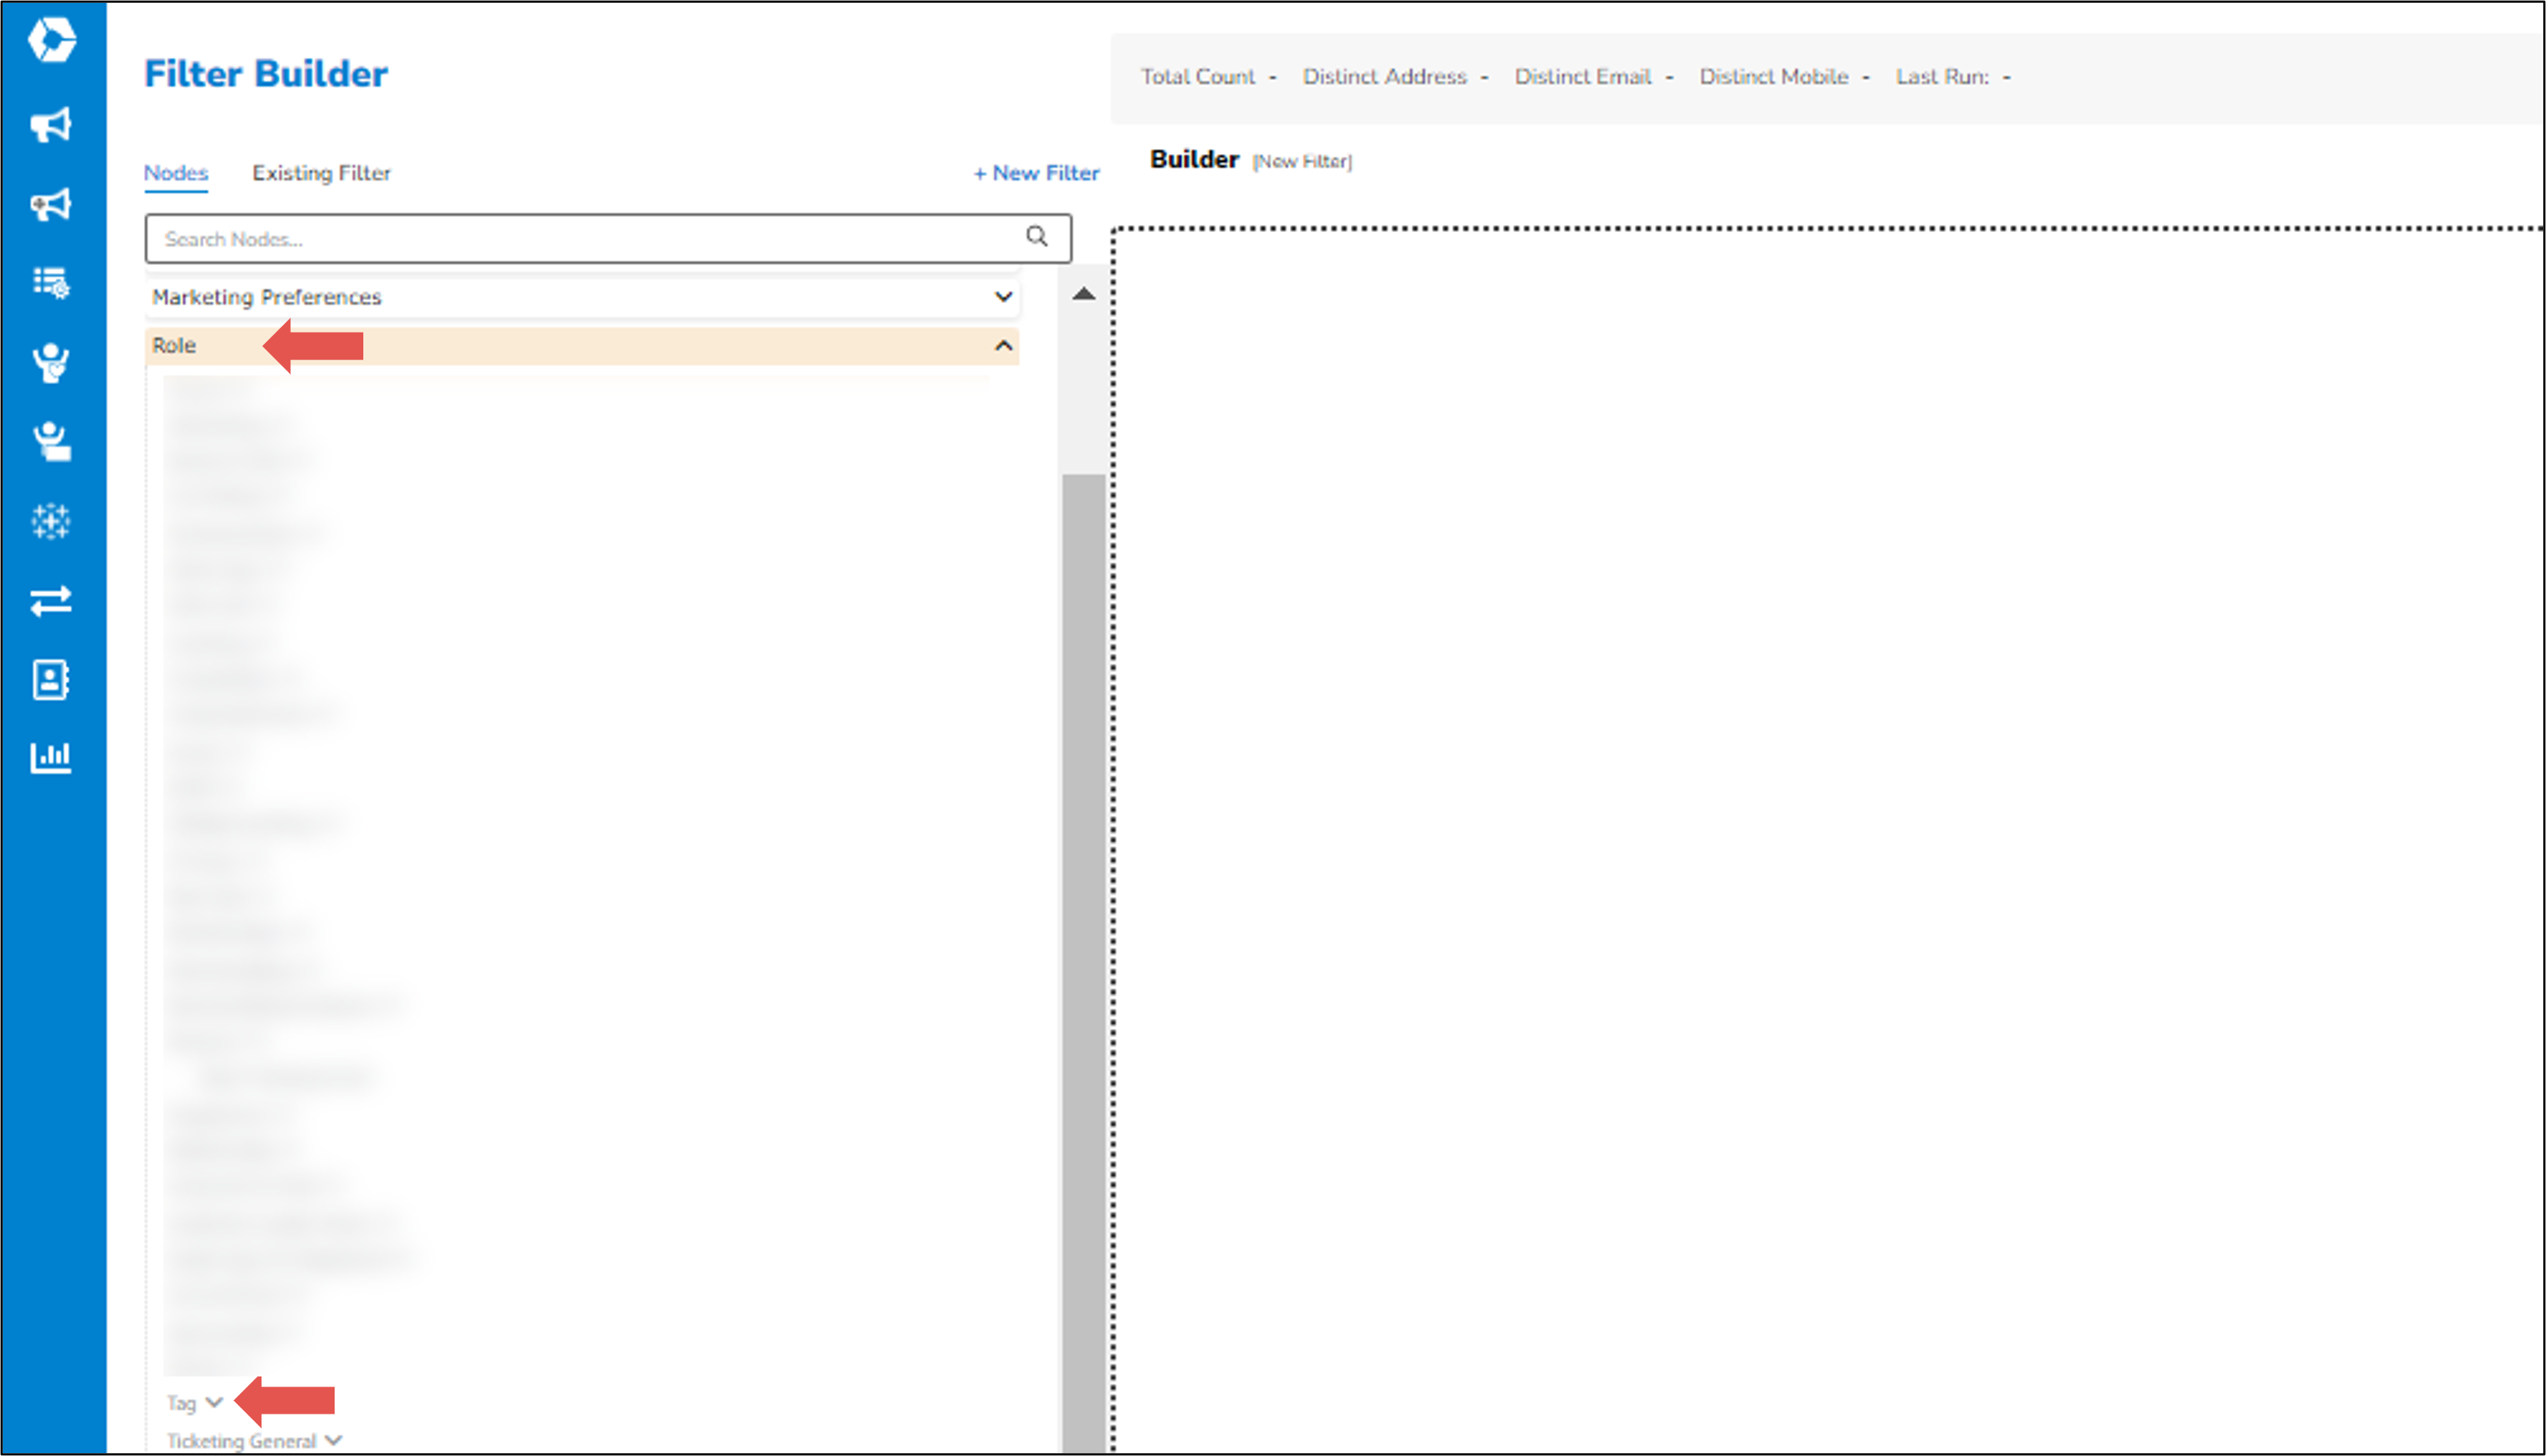Click inside the dotted Builder canvas
The width and height of the screenshot is (2546, 1456).
coord(1828,840)
